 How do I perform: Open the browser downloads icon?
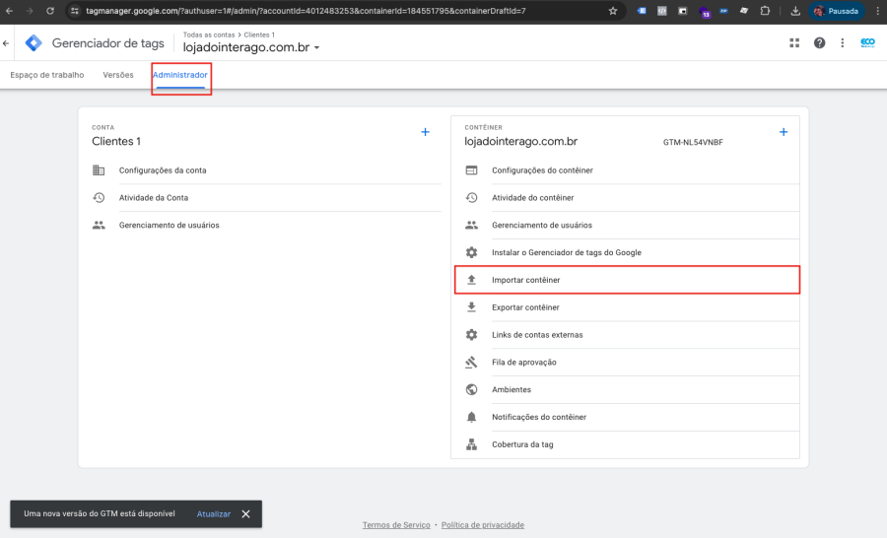click(795, 11)
